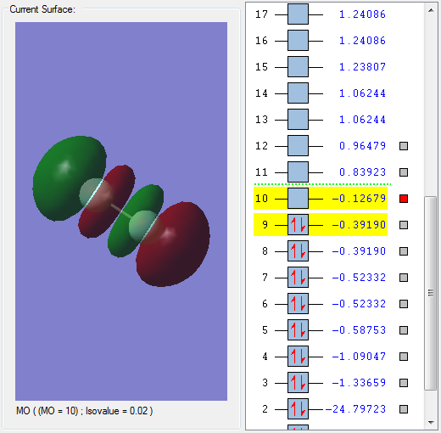Click the large green lobe in the surface preview
The height and width of the screenshot is (433, 441).
[70, 178]
